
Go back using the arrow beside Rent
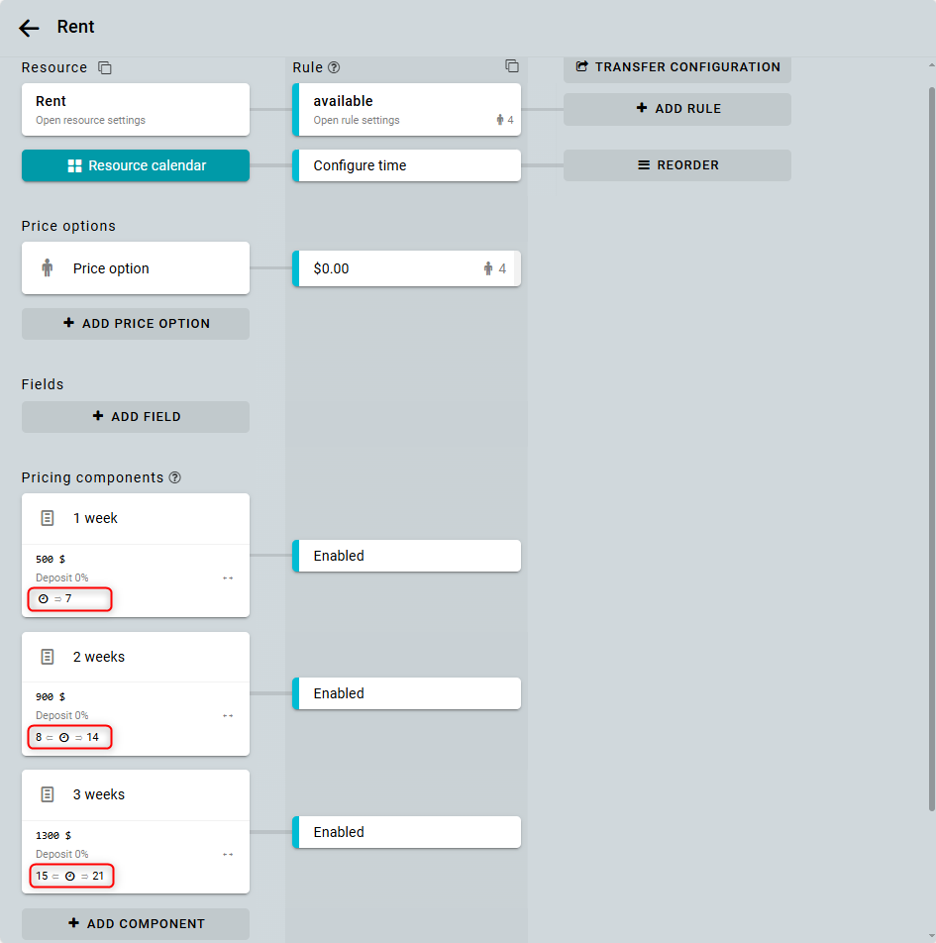(29, 29)
